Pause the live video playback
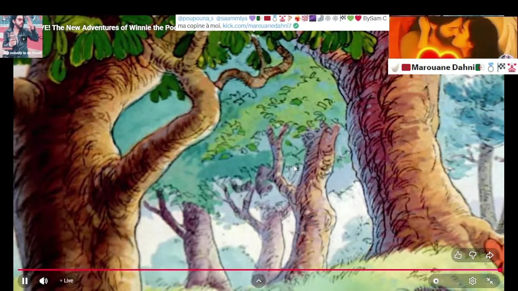 pos(25,280)
